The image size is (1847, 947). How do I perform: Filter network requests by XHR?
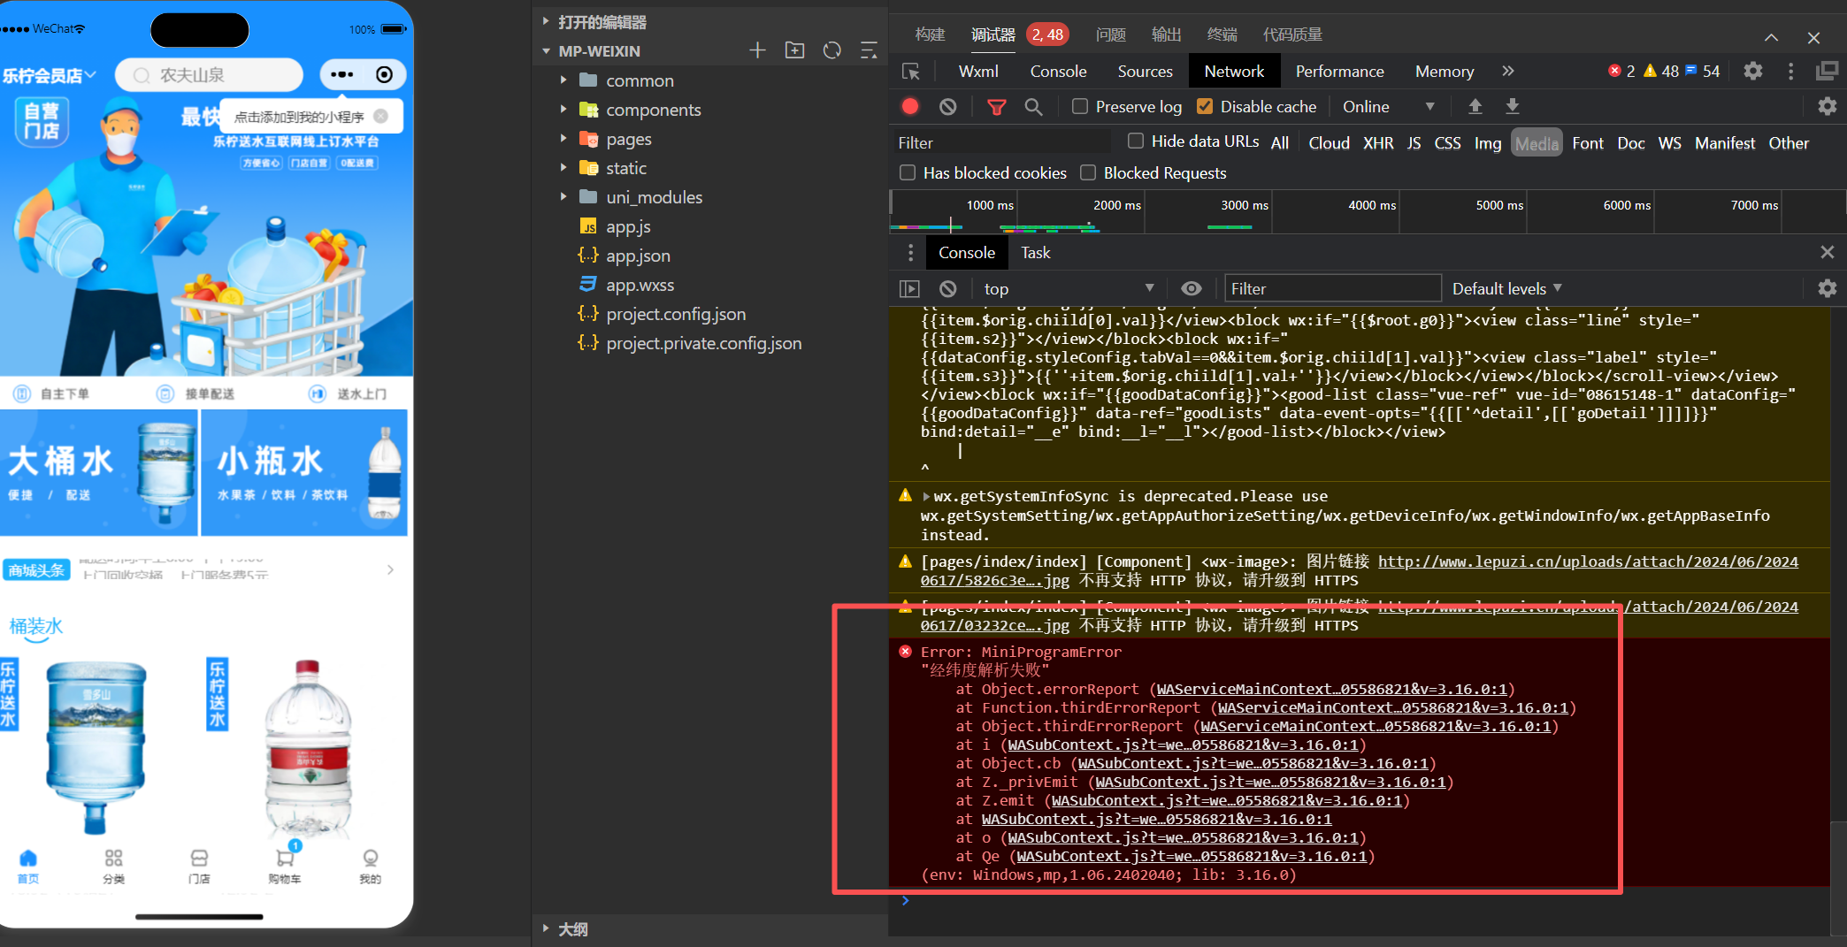[x=1377, y=143]
